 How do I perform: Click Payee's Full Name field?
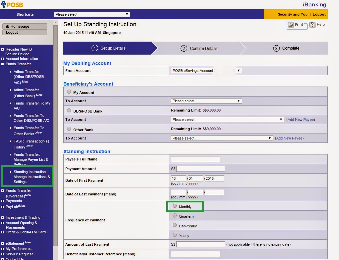pos(195,159)
